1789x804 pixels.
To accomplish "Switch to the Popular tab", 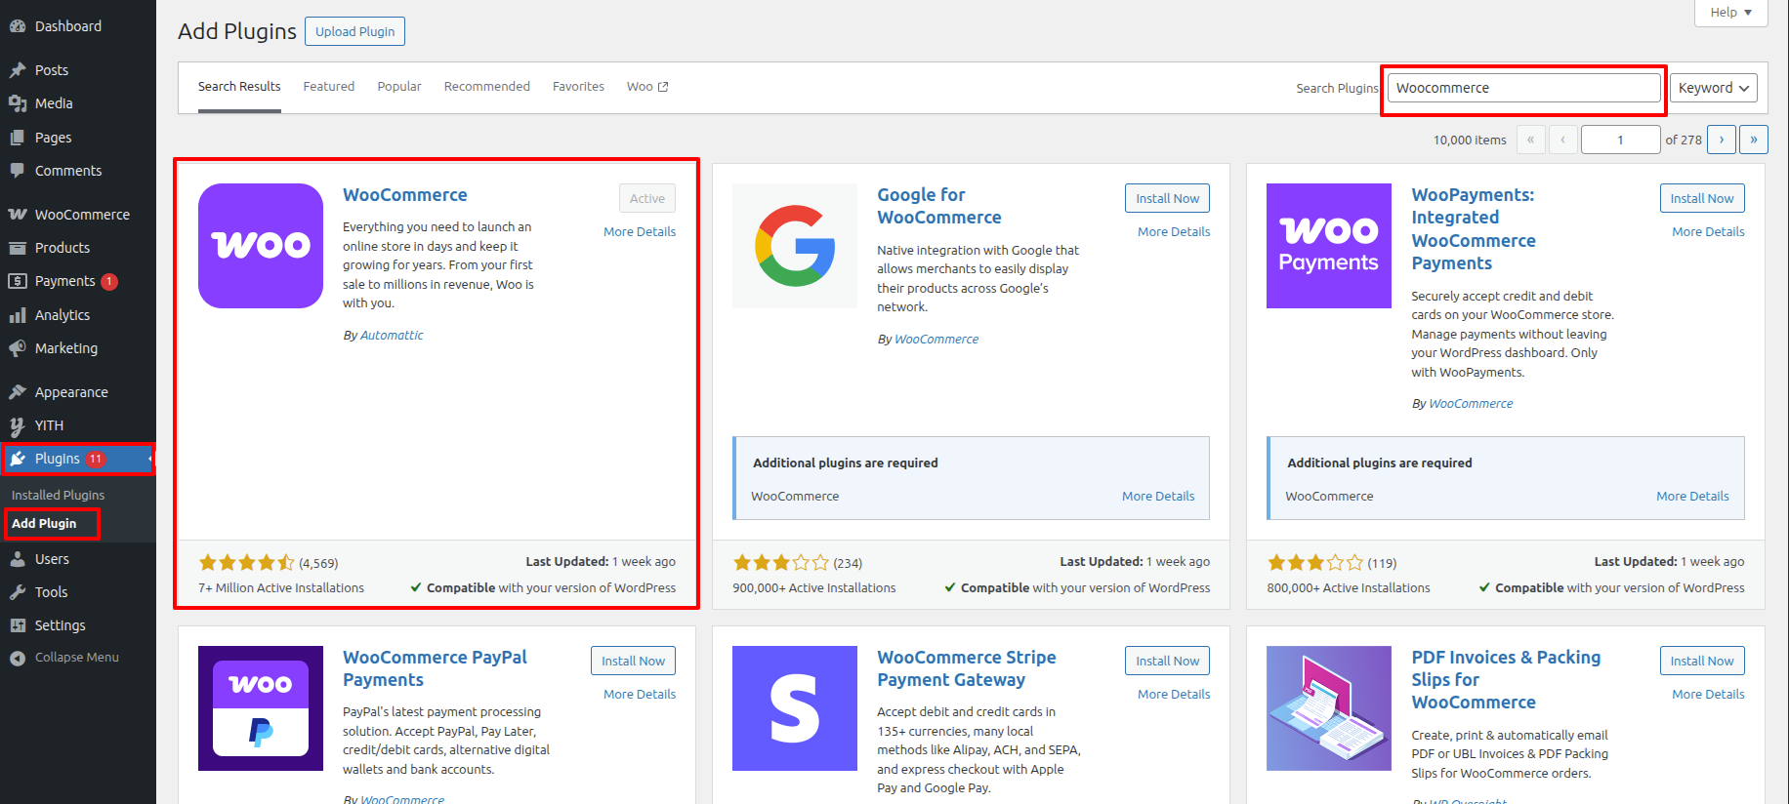I will 399,87.
